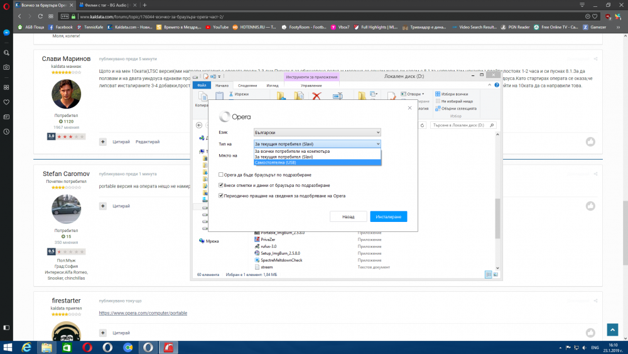This screenshot has width=628, height=354.
Task: Click the Opera menu logo at top left
Action: pyautogui.click(x=6, y=6)
